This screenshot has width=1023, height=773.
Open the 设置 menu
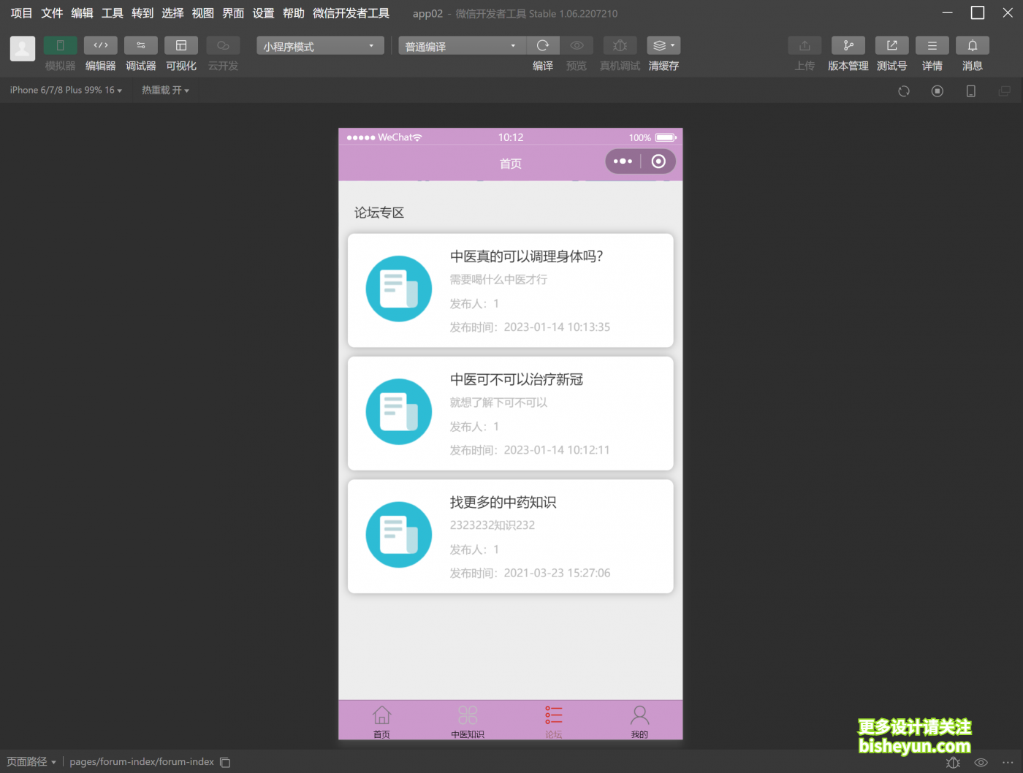[263, 13]
